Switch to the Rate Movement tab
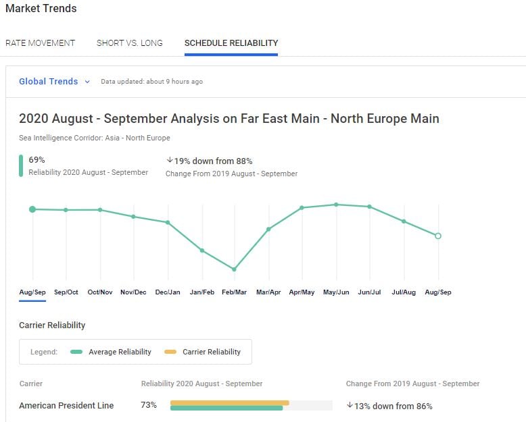Viewport: 526px width, 422px height. click(40, 43)
